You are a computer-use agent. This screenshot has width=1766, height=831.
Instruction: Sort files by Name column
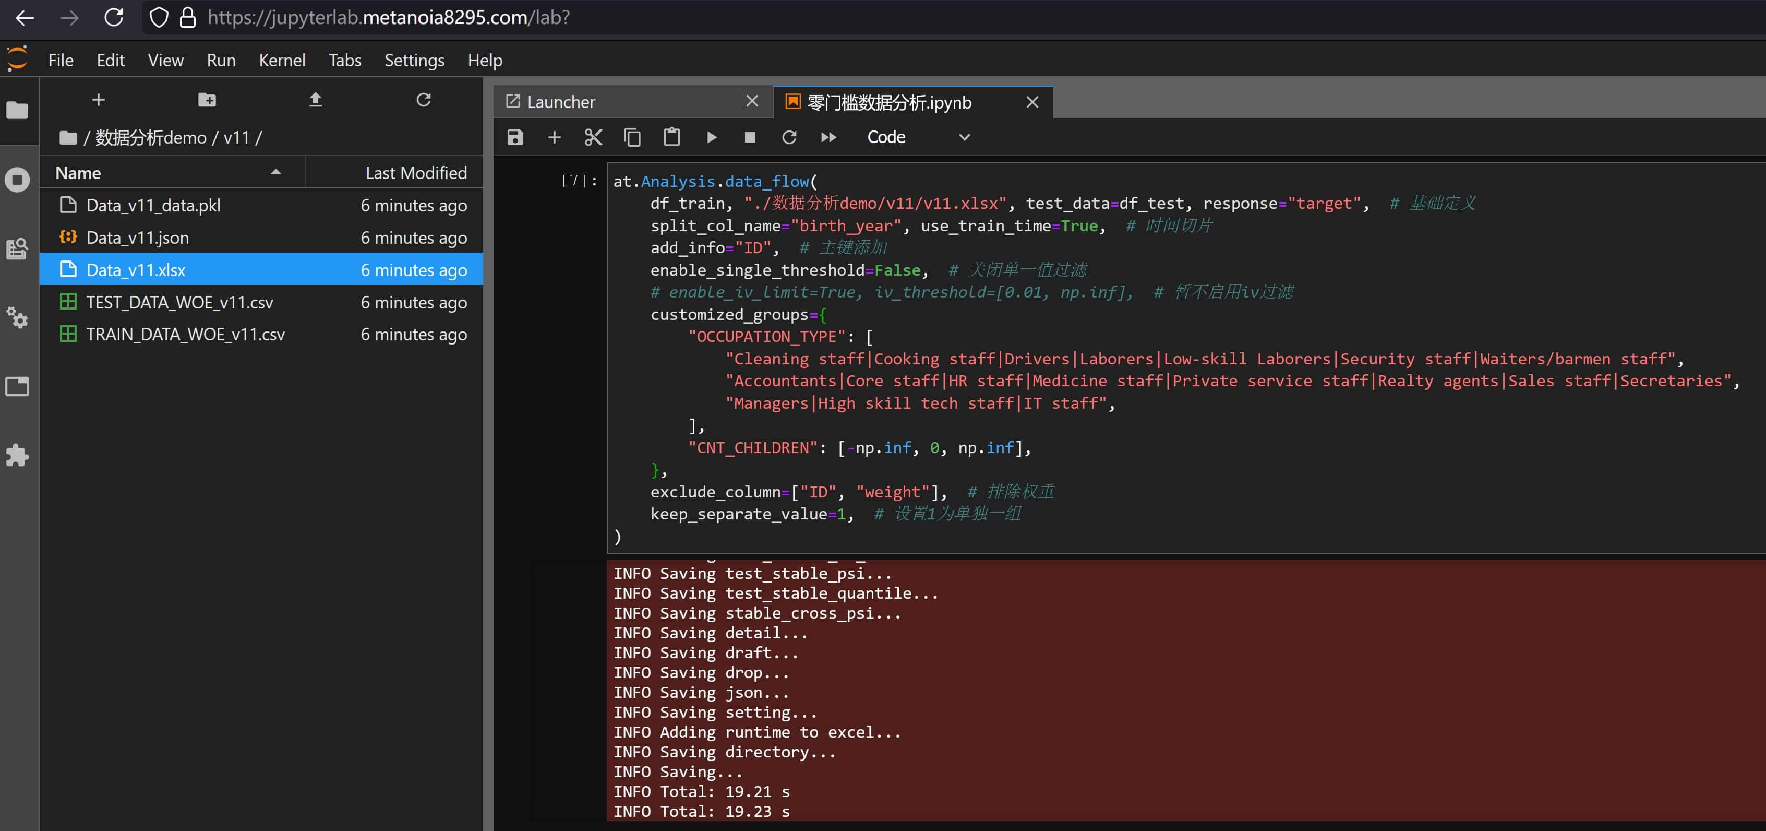78,173
